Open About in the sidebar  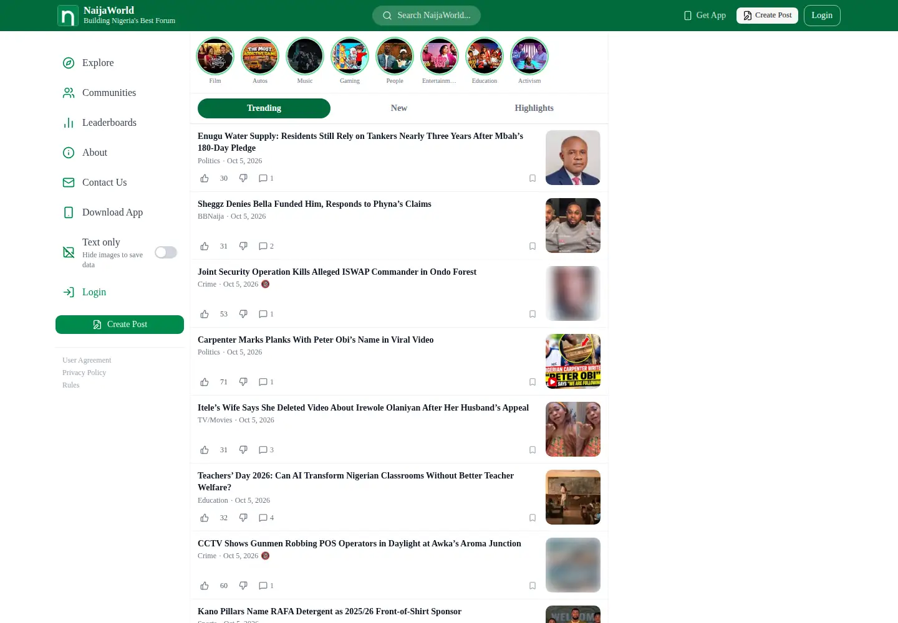(120, 153)
